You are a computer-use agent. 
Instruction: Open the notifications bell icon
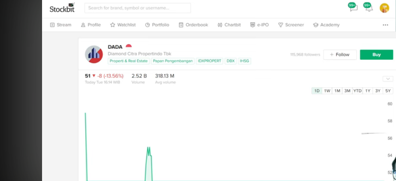pos(369,8)
